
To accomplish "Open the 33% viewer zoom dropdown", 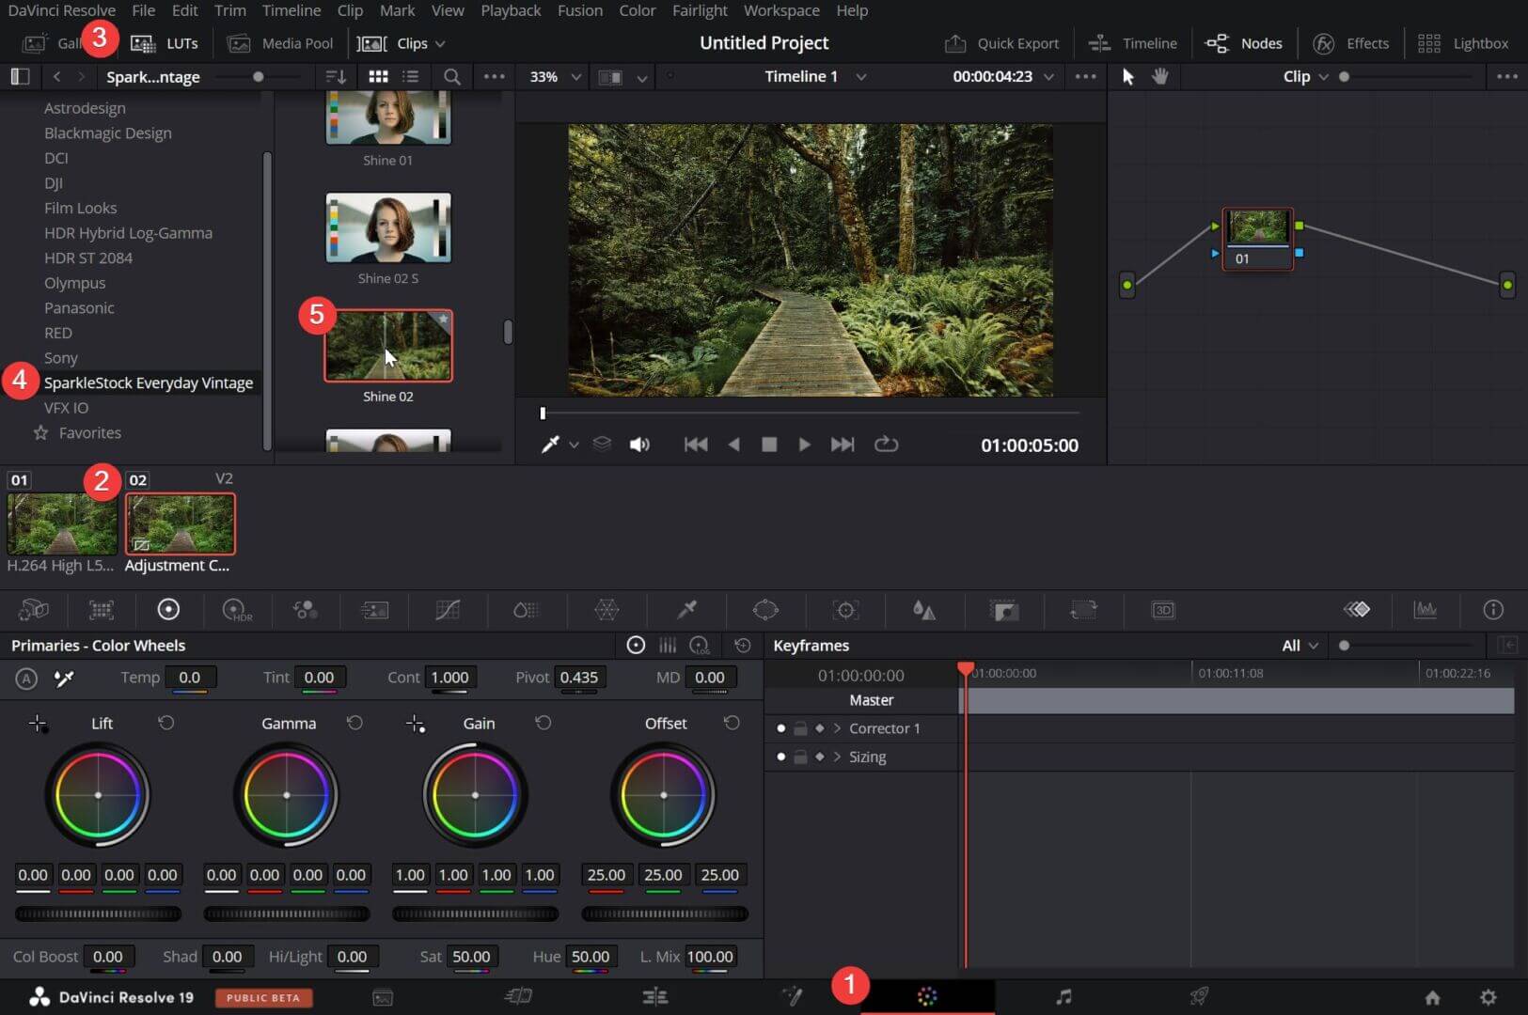I will tap(575, 77).
